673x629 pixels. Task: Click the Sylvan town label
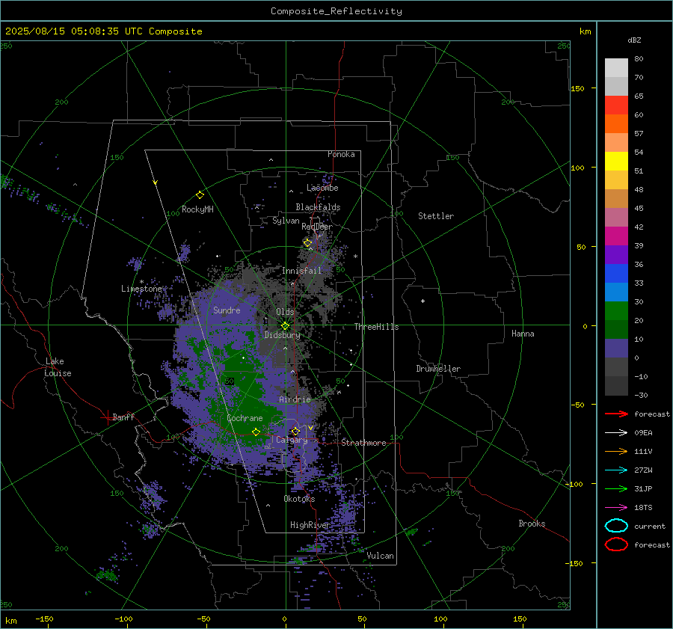(x=286, y=221)
